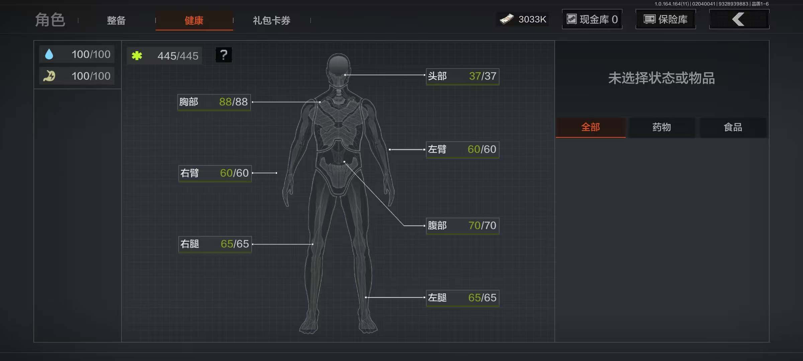Filter items by 药物
Viewport: 803px width, 361px height.
coord(661,127)
